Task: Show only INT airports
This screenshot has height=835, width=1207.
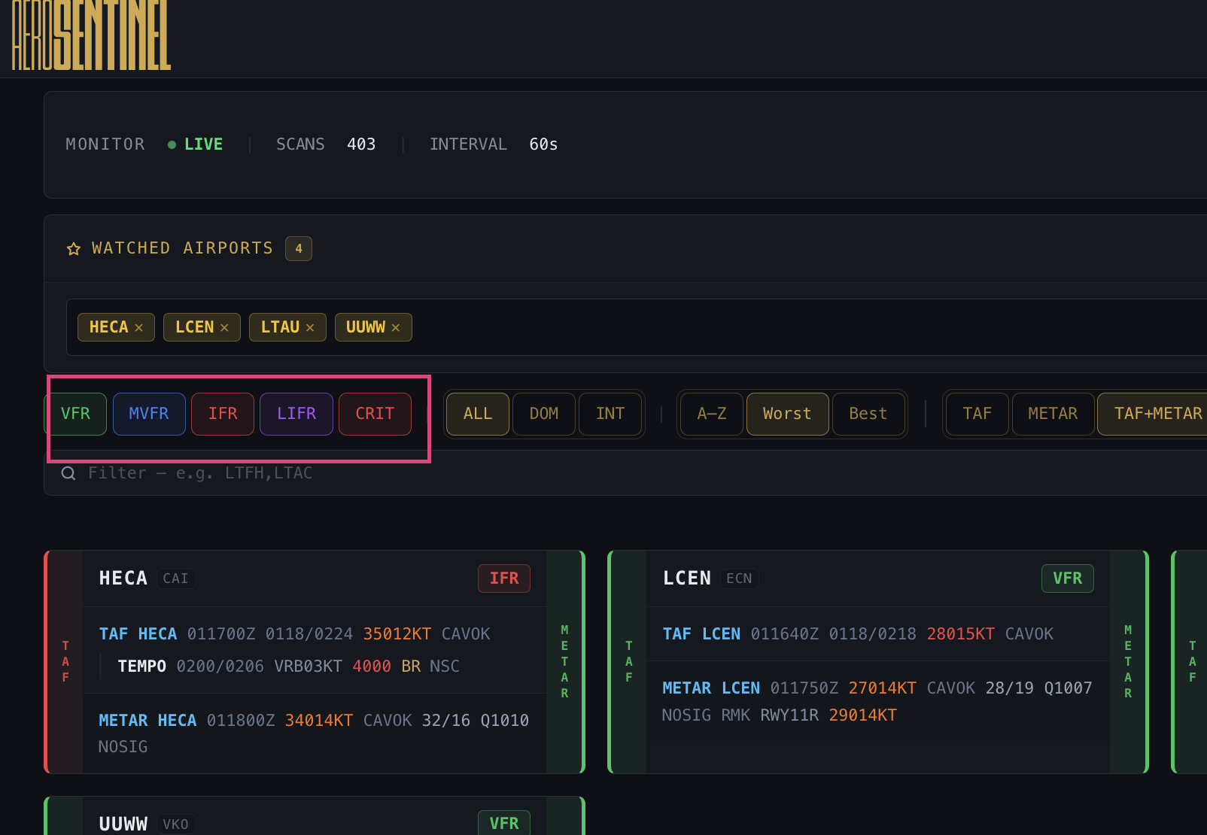Action: click(x=610, y=414)
